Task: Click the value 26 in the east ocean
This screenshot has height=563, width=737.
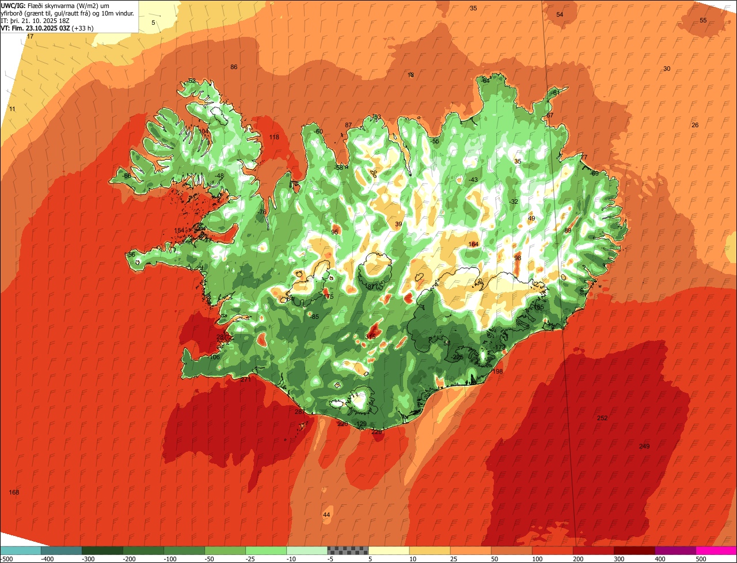Action: pos(695,125)
